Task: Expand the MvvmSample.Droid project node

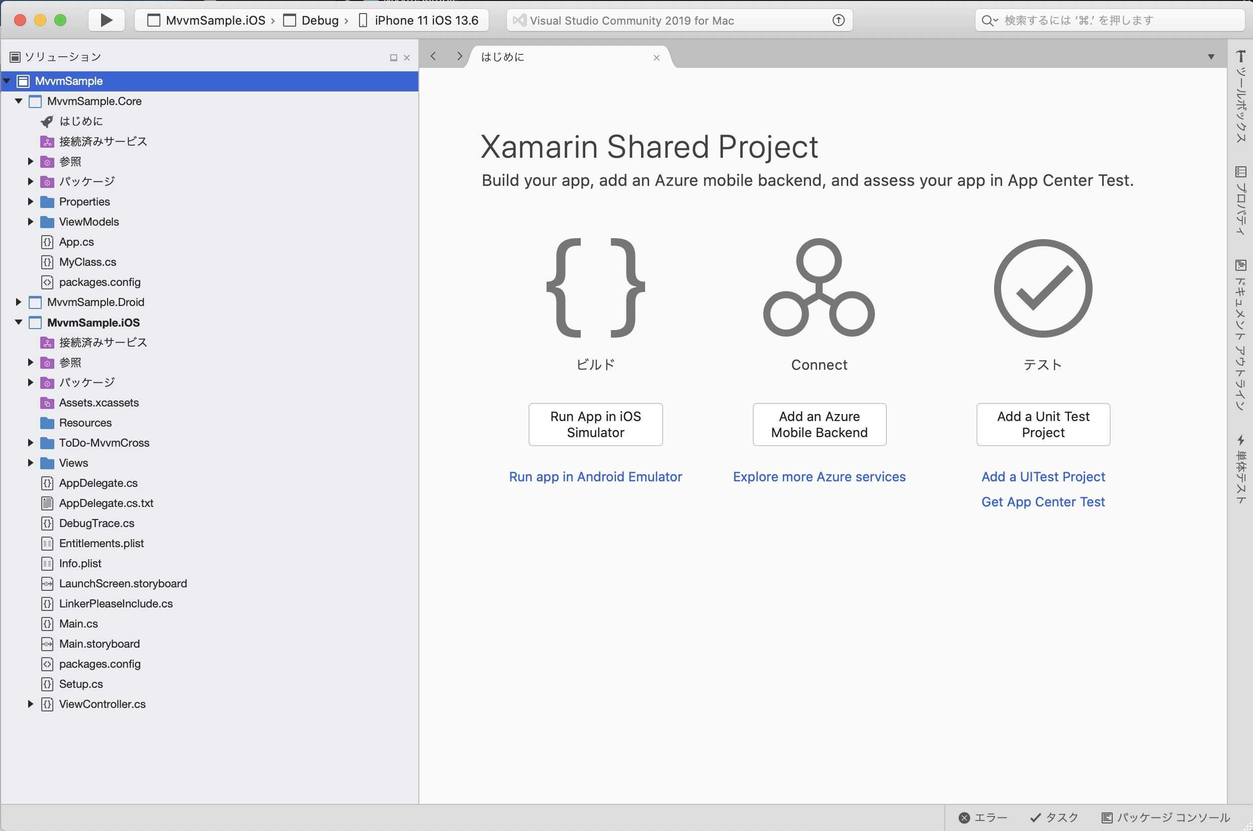Action: [19, 302]
